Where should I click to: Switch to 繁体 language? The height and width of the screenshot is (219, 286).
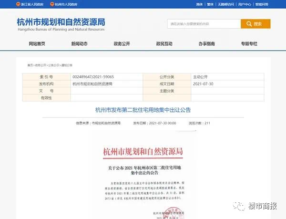210,4
